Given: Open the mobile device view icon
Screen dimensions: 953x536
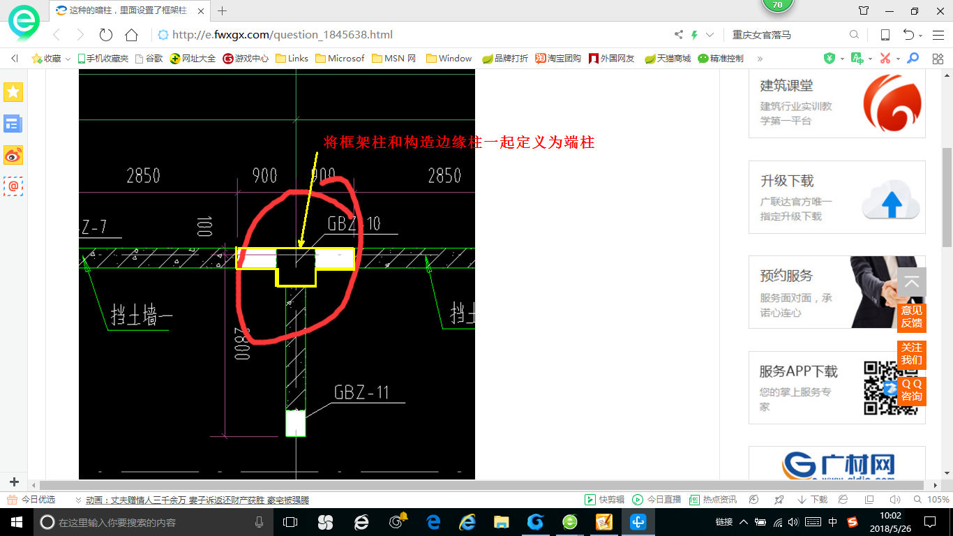Looking at the screenshot, I should coord(885,35).
